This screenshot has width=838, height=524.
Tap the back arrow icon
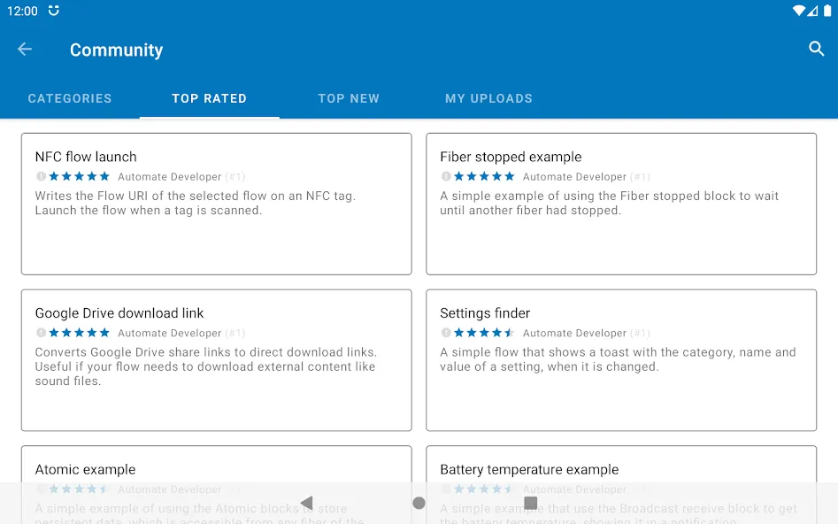pos(25,50)
